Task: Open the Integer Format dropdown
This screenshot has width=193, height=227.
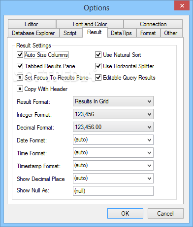Action: [113, 114]
